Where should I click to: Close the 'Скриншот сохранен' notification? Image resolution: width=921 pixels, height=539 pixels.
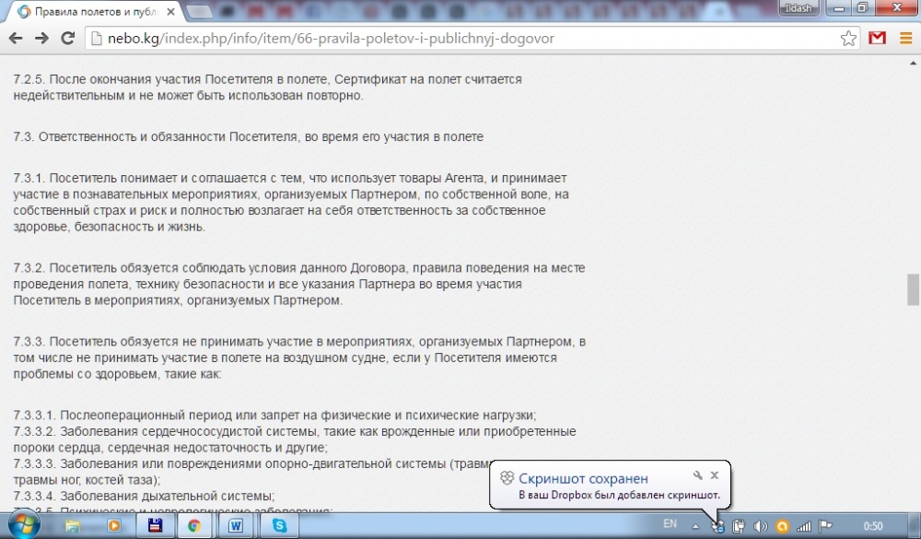[x=715, y=475]
